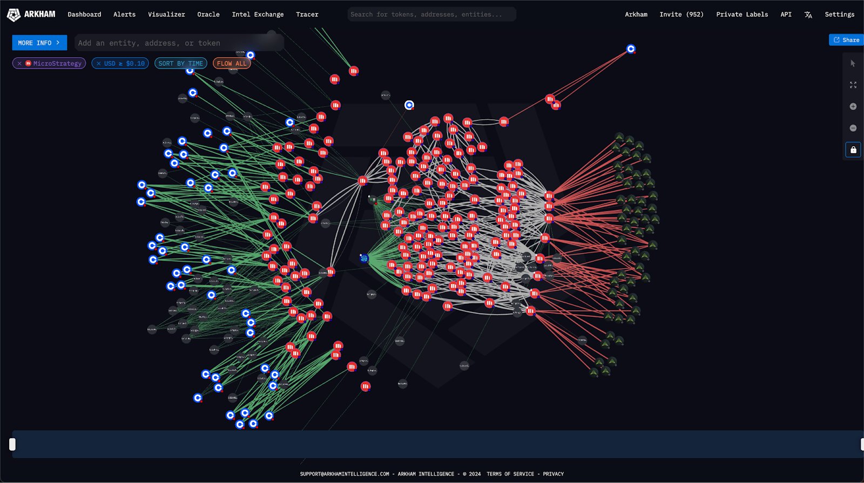Remove the USD ≥ $0.10 filter
The image size is (864, 483).
click(98, 64)
